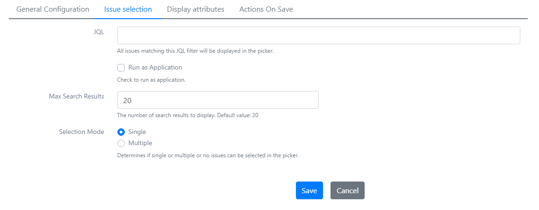Cancel the configuration changes
Screen dimensions: 539x210
coord(347,190)
